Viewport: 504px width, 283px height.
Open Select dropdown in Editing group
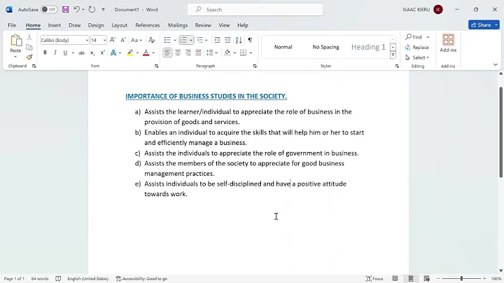[x=417, y=57]
